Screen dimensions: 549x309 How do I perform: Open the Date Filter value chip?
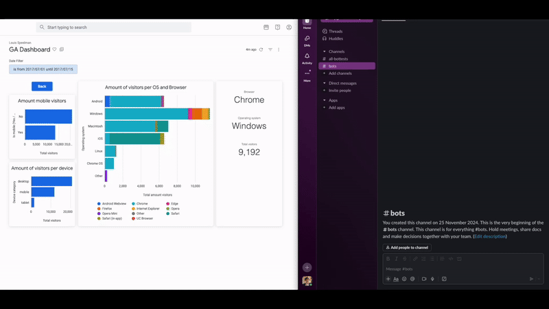[x=43, y=69]
